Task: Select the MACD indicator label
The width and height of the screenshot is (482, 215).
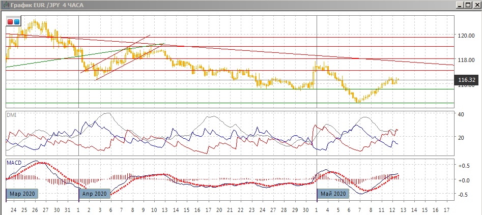Action: pos(14,162)
